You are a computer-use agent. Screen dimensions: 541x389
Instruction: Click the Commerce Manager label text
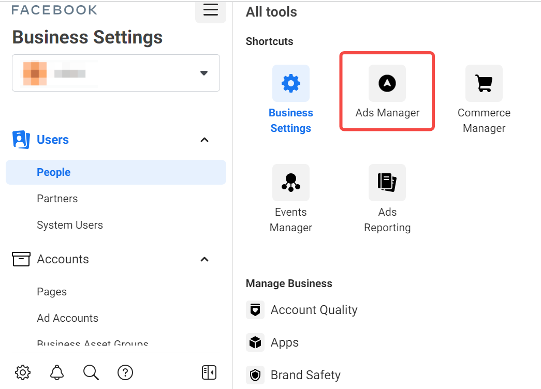click(x=484, y=121)
